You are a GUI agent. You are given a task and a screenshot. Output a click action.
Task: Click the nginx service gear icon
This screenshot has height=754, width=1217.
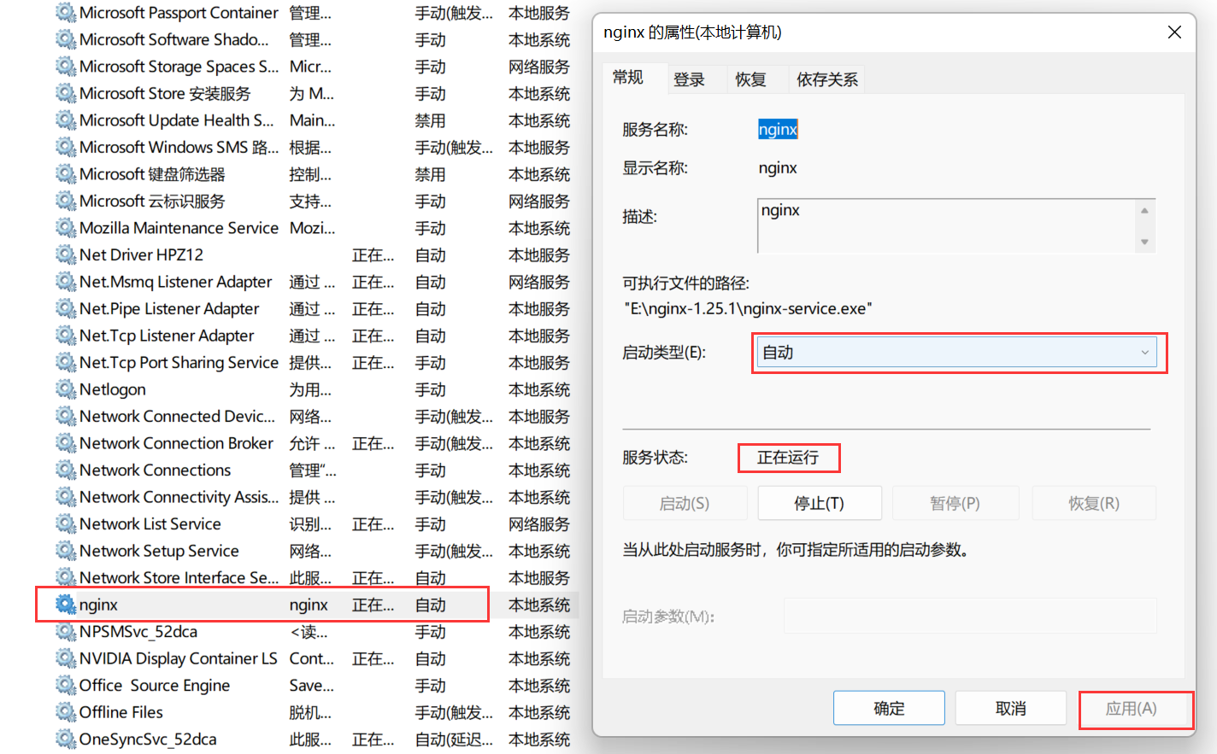coord(66,605)
